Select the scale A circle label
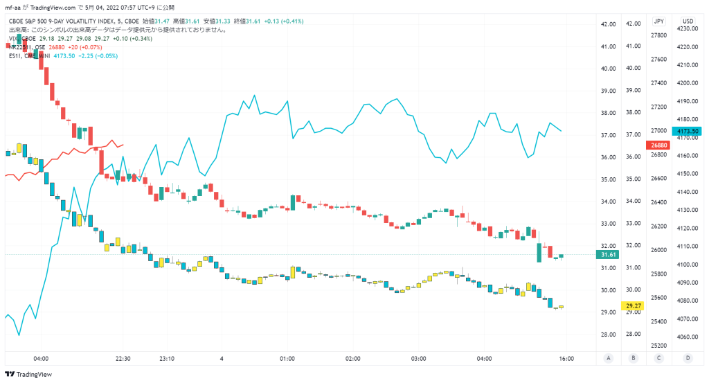 [608, 358]
